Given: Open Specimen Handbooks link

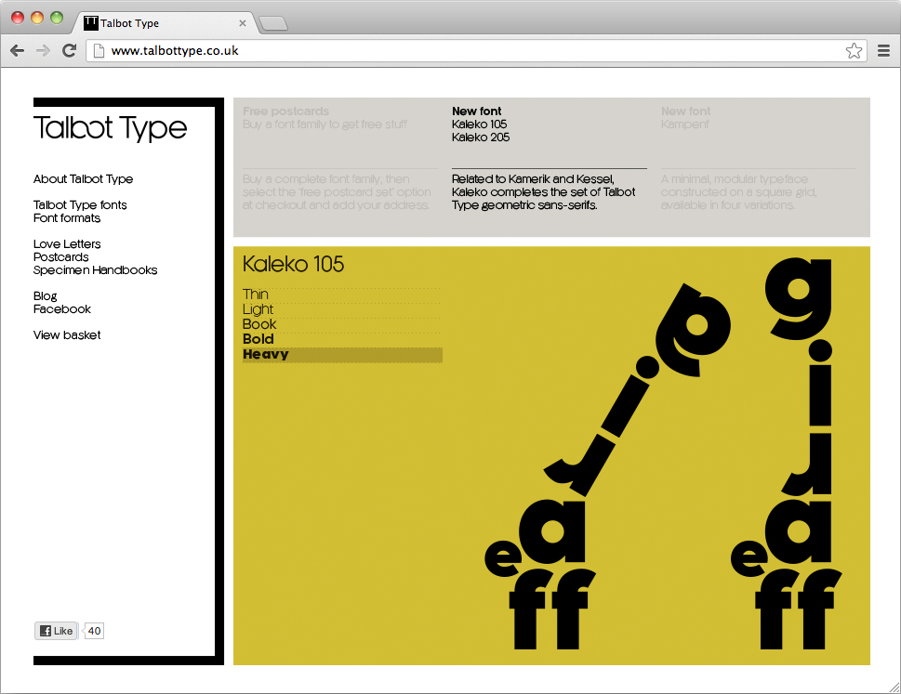Looking at the screenshot, I should 96,270.
